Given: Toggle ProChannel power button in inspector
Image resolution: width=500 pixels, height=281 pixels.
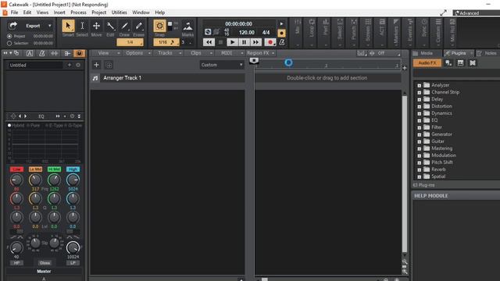Looking at the screenshot, I should 79,53.
